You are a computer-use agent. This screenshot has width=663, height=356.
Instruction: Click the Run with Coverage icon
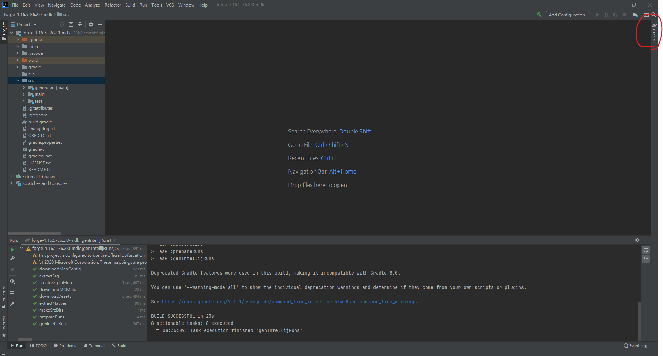pyautogui.click(x=615, y=15)
